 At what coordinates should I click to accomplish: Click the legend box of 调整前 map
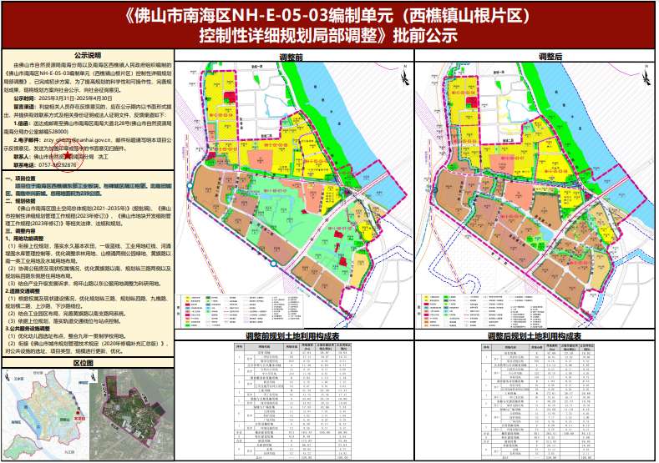click(240, 311)
